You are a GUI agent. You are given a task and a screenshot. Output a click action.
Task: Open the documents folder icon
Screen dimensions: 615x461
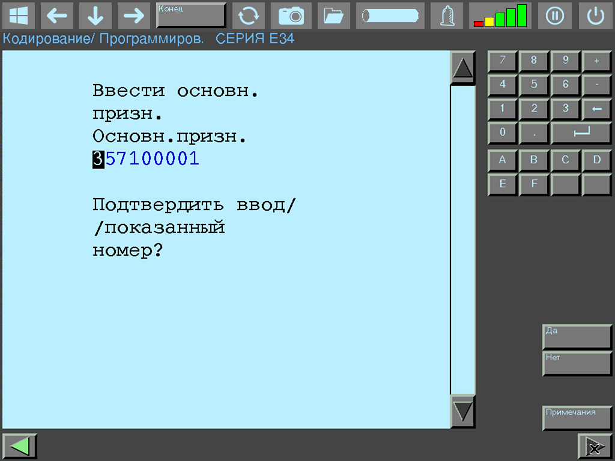point(334,16)
